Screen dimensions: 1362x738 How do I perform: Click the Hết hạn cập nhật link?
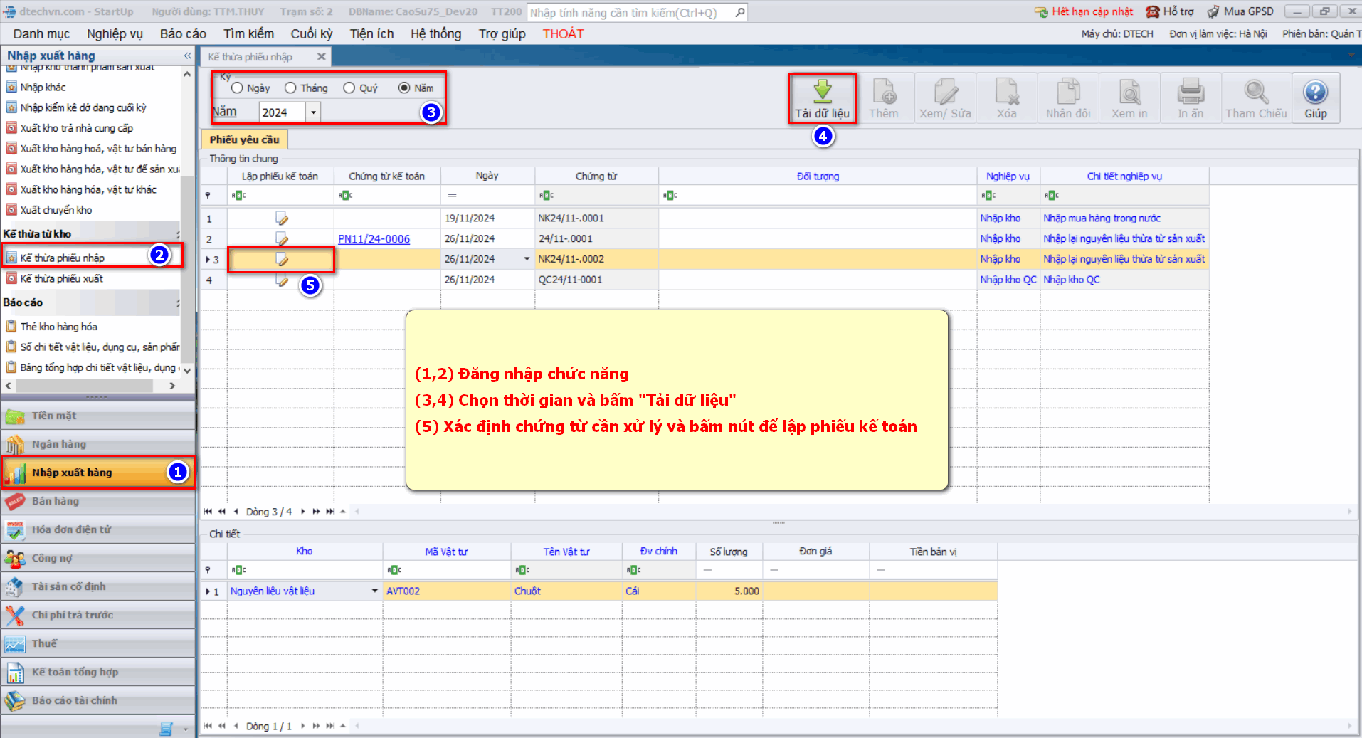1092,12
